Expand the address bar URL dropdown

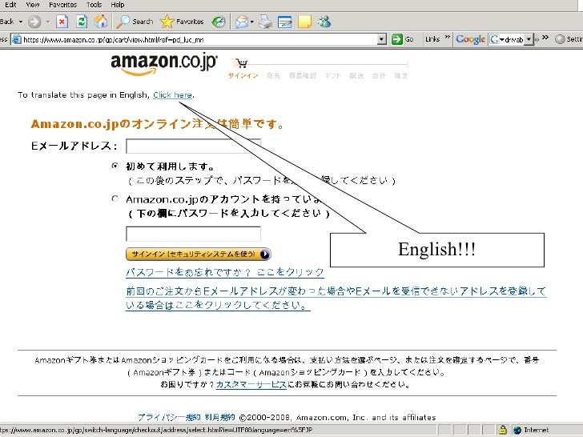pyautogui.click(x=381, y=39)
